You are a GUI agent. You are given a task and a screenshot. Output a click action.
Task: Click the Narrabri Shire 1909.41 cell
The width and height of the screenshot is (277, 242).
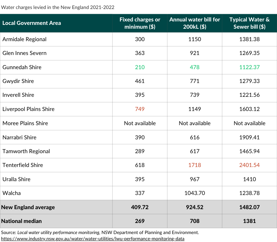(249, 137)
